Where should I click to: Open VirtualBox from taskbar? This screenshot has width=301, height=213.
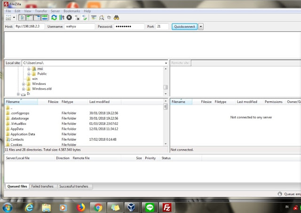pyautogui.click(x=132, y=207)
